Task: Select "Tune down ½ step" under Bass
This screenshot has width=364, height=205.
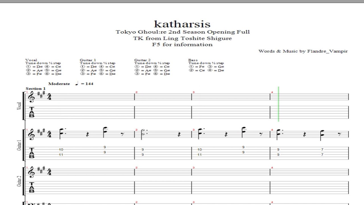Action: click(x=206, y=63)
